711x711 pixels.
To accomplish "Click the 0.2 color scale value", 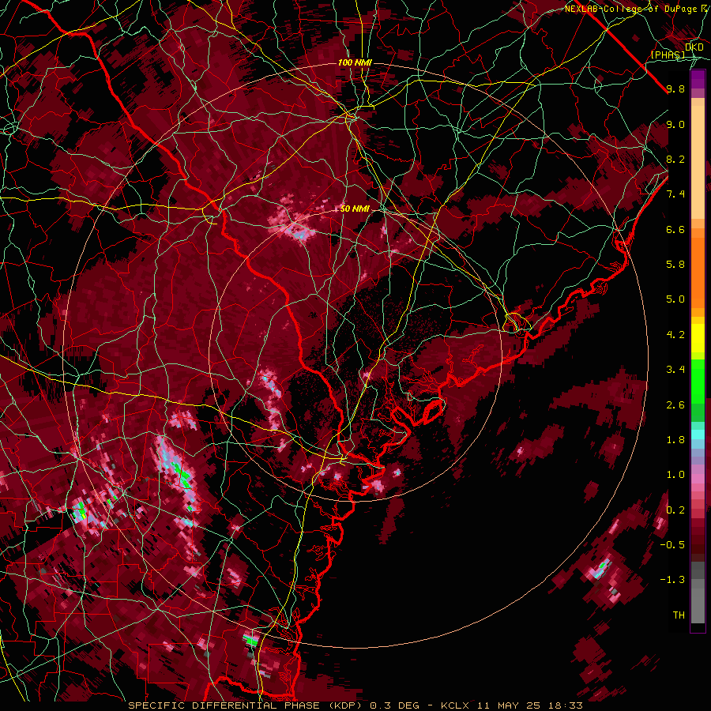I will pyautogui.click(x=675, y=510).
